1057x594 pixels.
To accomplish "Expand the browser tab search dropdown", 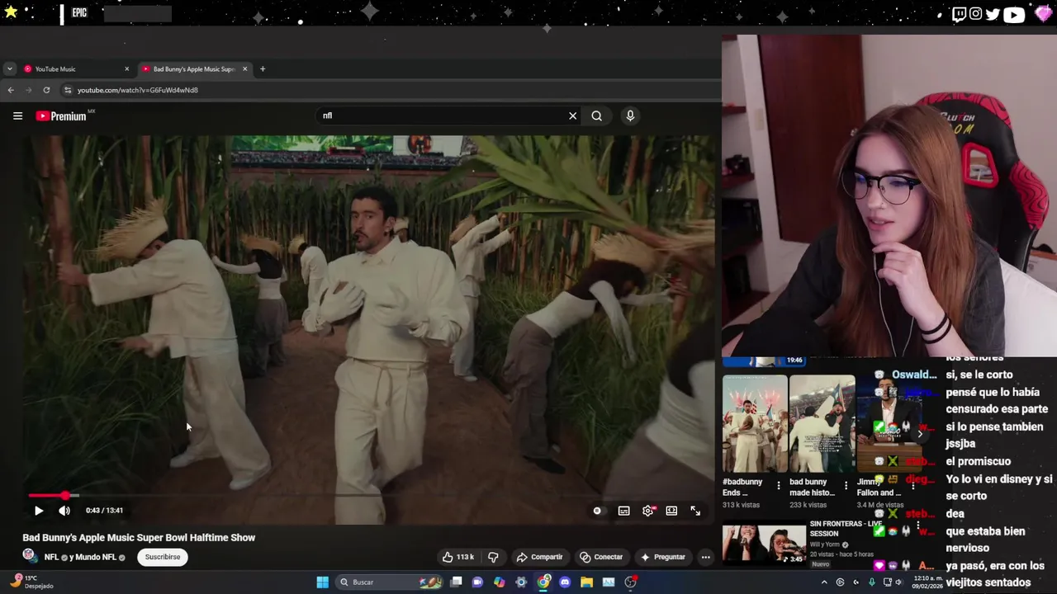I will [x=9, y=69].
